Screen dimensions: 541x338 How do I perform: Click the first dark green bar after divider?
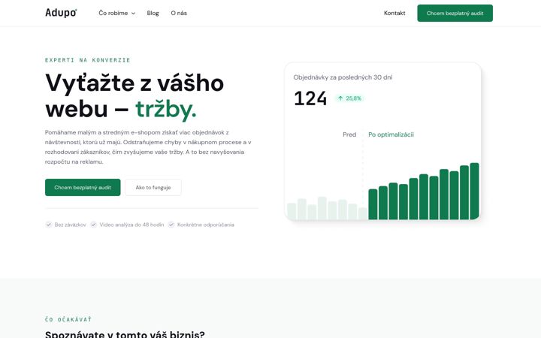point(373,204)
